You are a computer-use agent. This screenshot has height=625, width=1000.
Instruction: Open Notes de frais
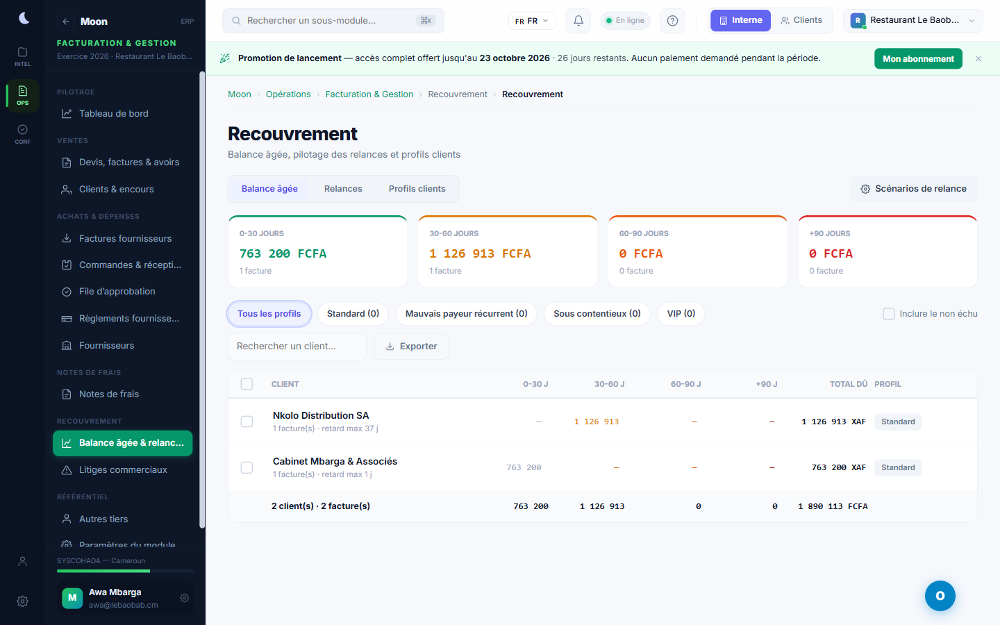pos(122,394)
